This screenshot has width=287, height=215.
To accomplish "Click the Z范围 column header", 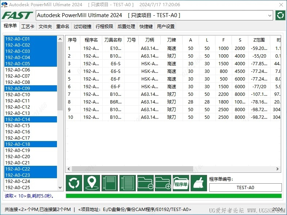I will 259,40.
